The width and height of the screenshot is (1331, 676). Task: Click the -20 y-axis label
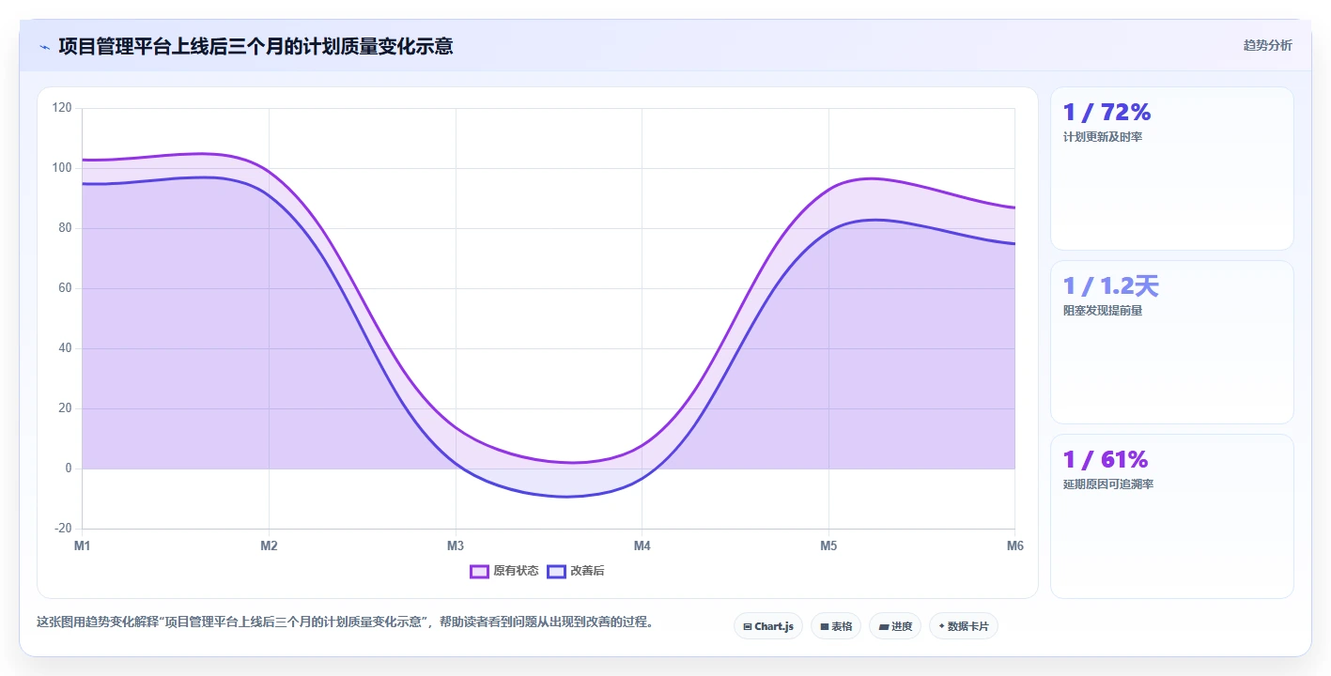[62, 529]
